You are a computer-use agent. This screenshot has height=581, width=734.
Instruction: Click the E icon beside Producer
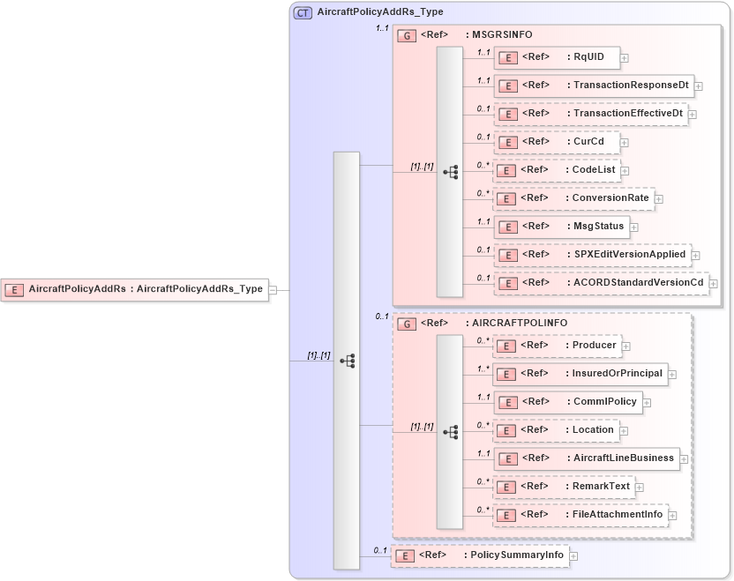pyautogui.click(x=507, y=346)
